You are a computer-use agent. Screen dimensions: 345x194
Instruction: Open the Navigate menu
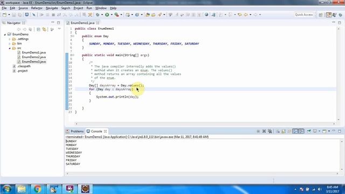click(x=52, y=8)
